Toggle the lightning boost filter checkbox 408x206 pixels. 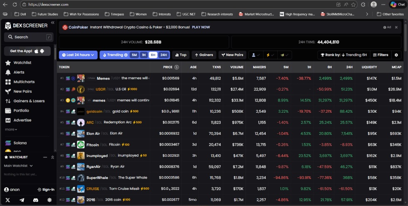[270, 55]
